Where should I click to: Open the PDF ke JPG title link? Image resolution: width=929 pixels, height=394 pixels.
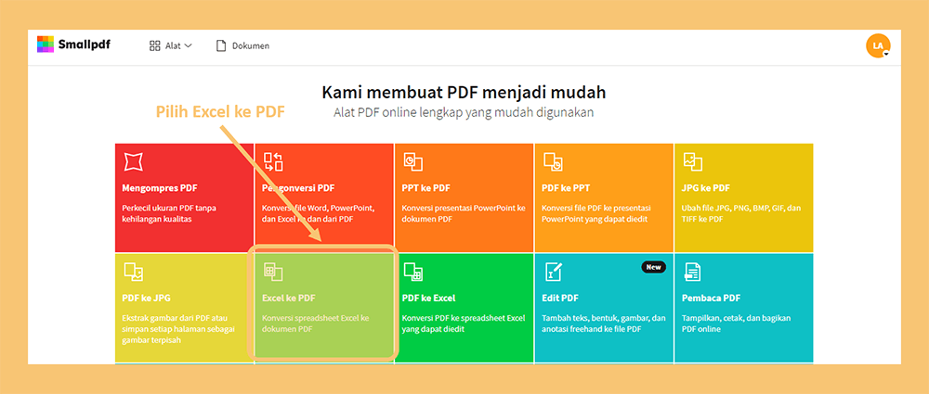click(147, 299)
